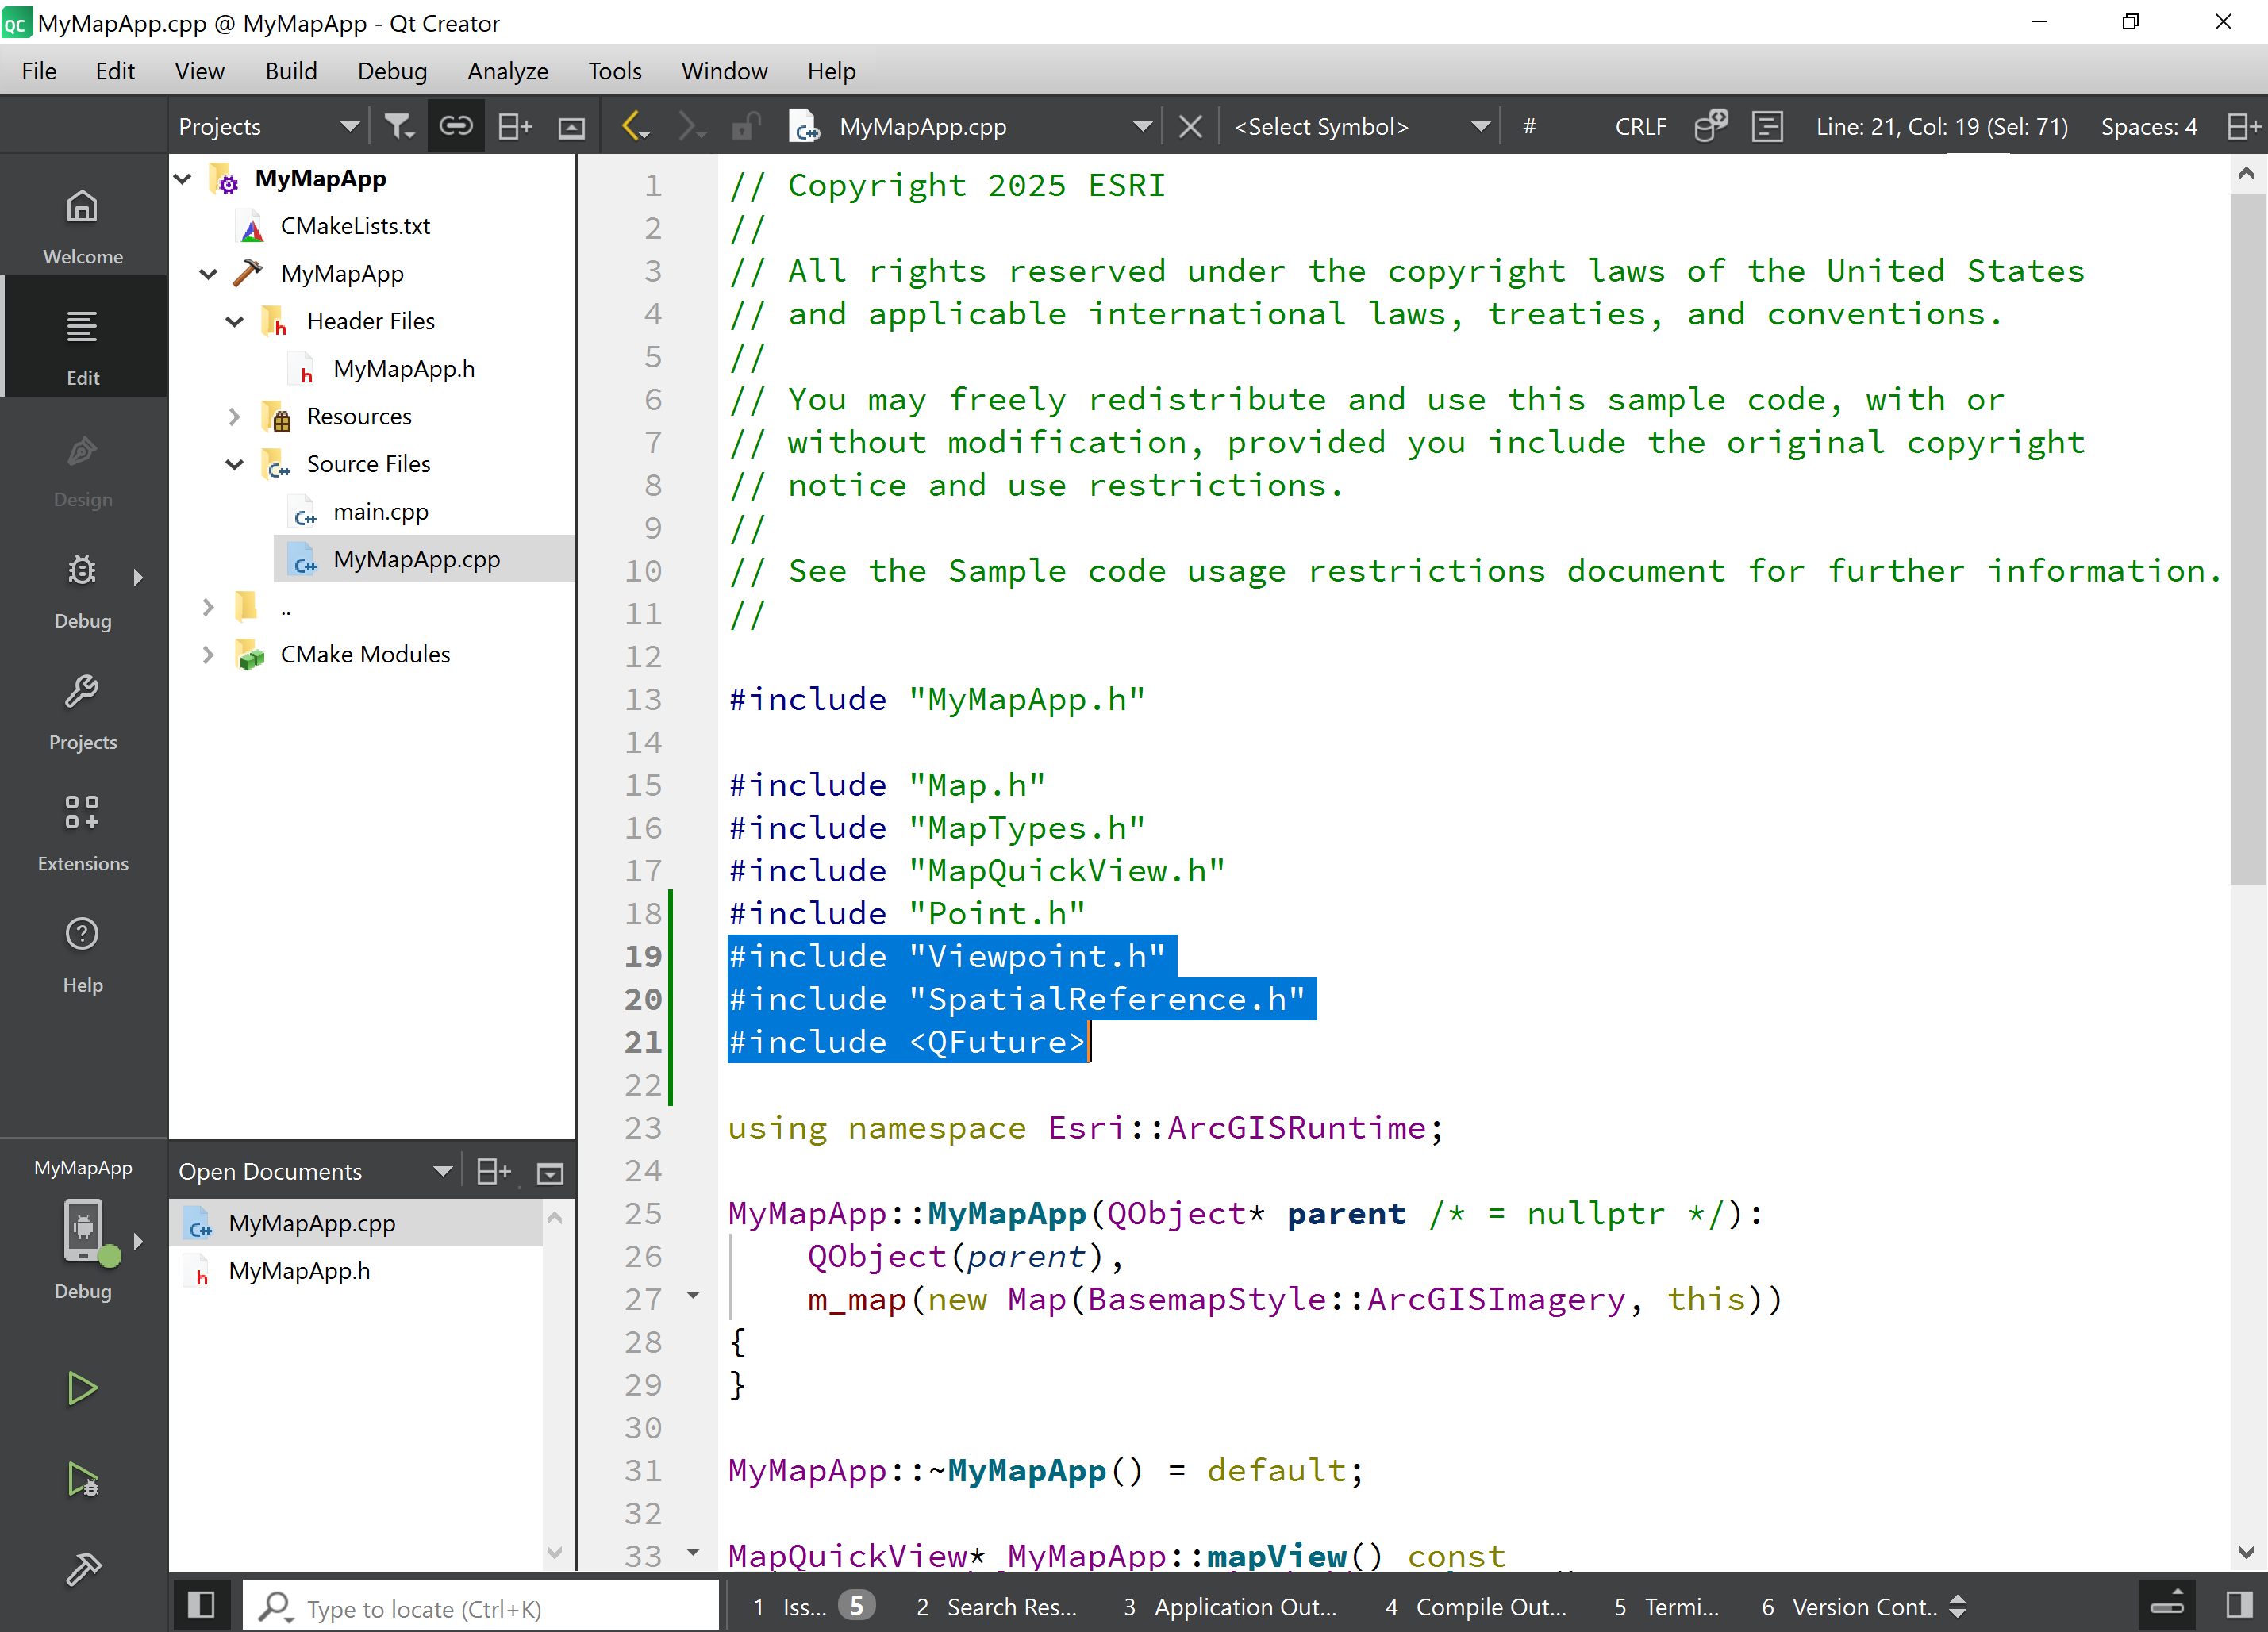Expand the Resources folder

235,416
